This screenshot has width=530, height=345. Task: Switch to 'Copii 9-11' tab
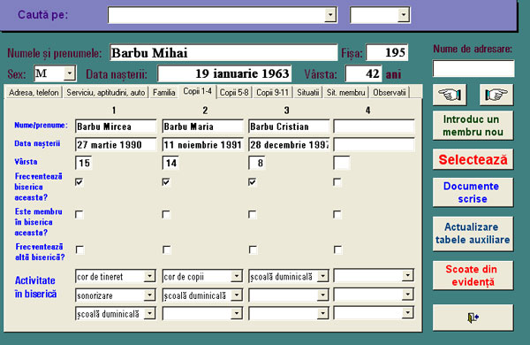[x=272, y=92]
